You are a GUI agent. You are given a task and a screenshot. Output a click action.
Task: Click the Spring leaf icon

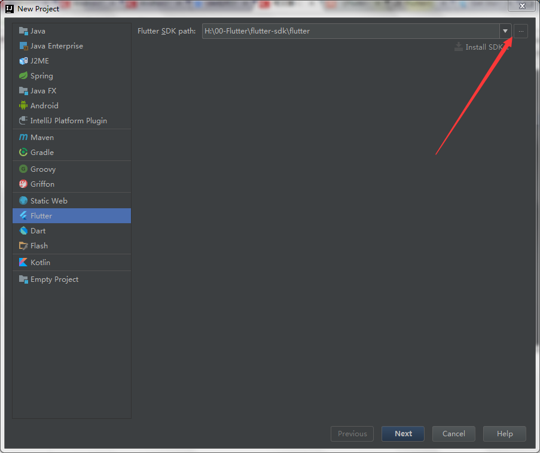pos(23,76)
